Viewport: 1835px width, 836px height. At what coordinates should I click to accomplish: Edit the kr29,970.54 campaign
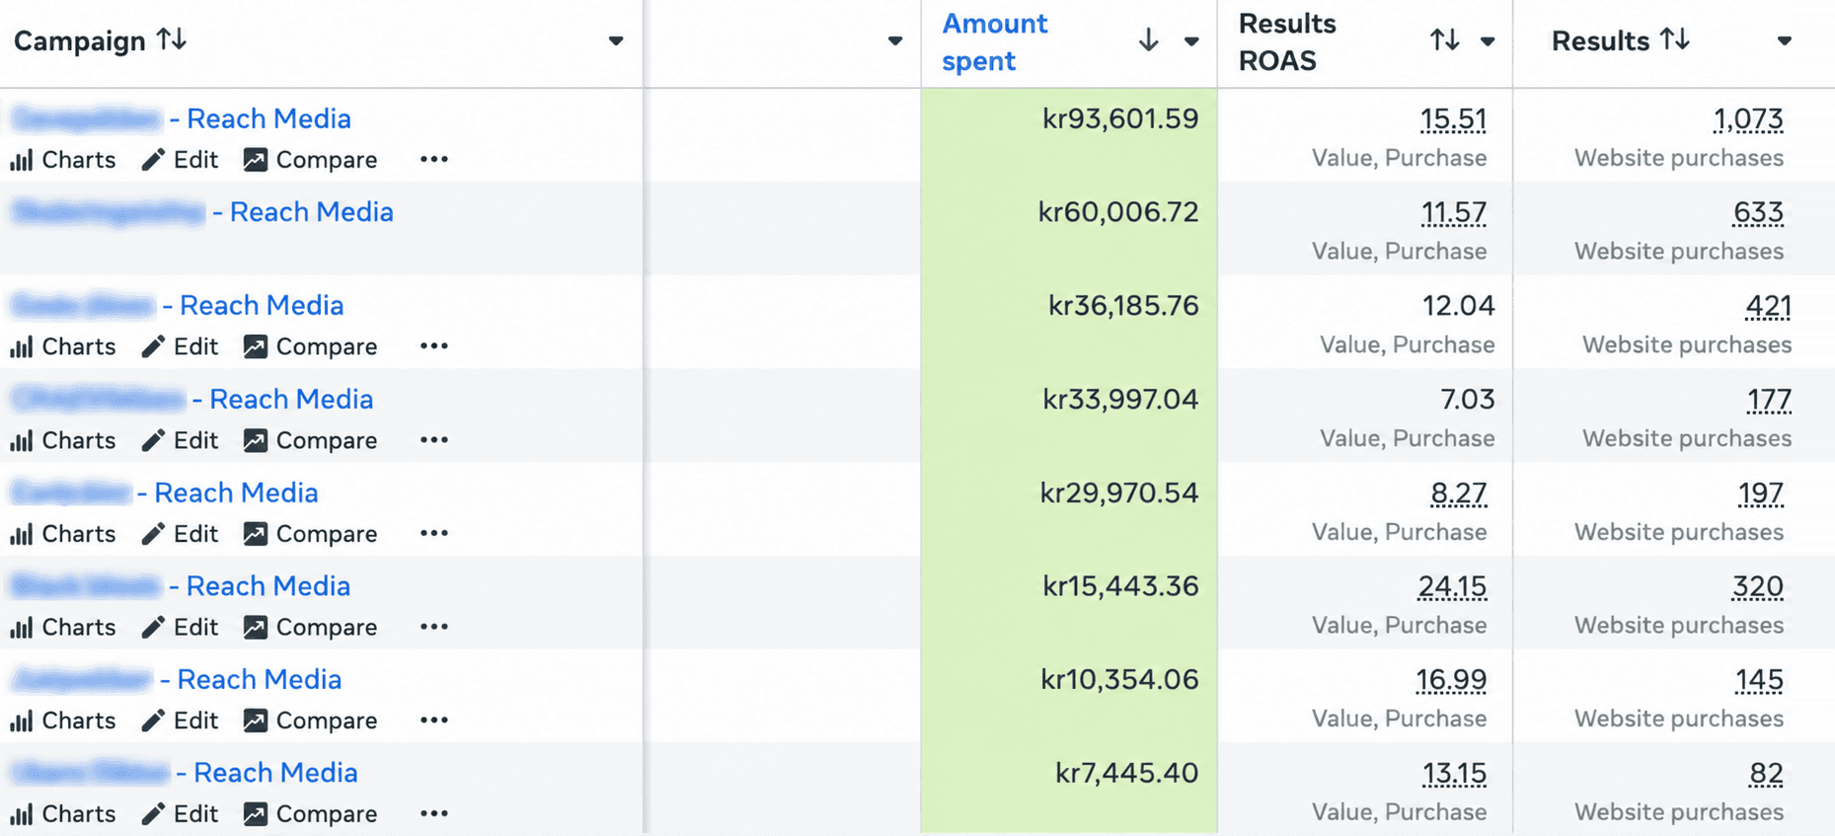click(x=180, y=534)
